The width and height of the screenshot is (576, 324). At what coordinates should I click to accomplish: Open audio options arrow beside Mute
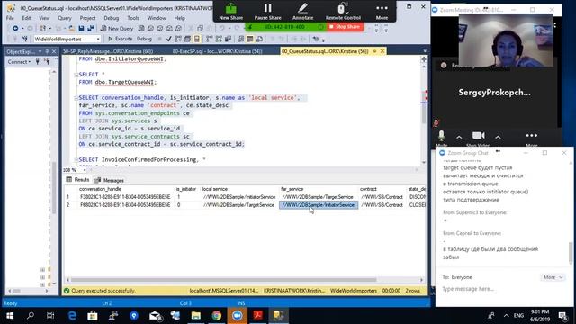click(459, 137)
